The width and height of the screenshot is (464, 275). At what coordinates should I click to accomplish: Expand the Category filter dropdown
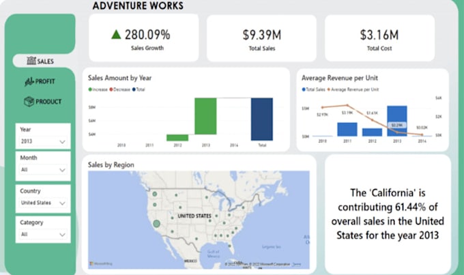tap(43, 235)
